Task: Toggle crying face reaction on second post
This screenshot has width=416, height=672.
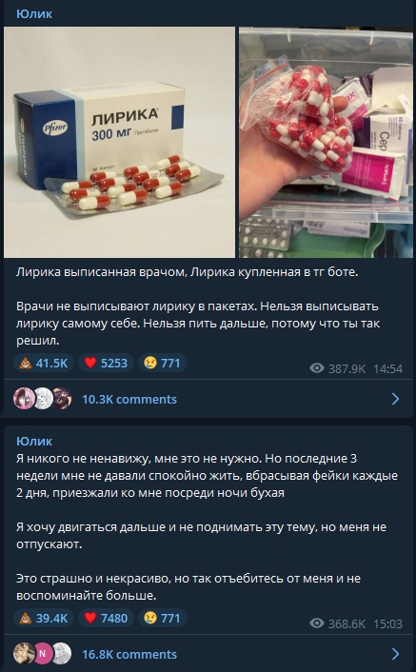Action: tap(163, 618)
